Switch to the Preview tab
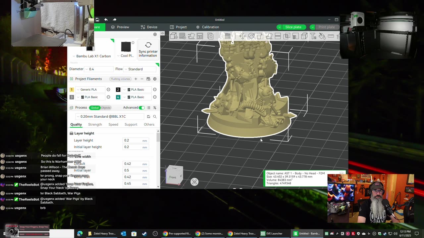Image resolution: width=424 pixels, height=238 pixels. pyautogui.click(x=120, y=27)
